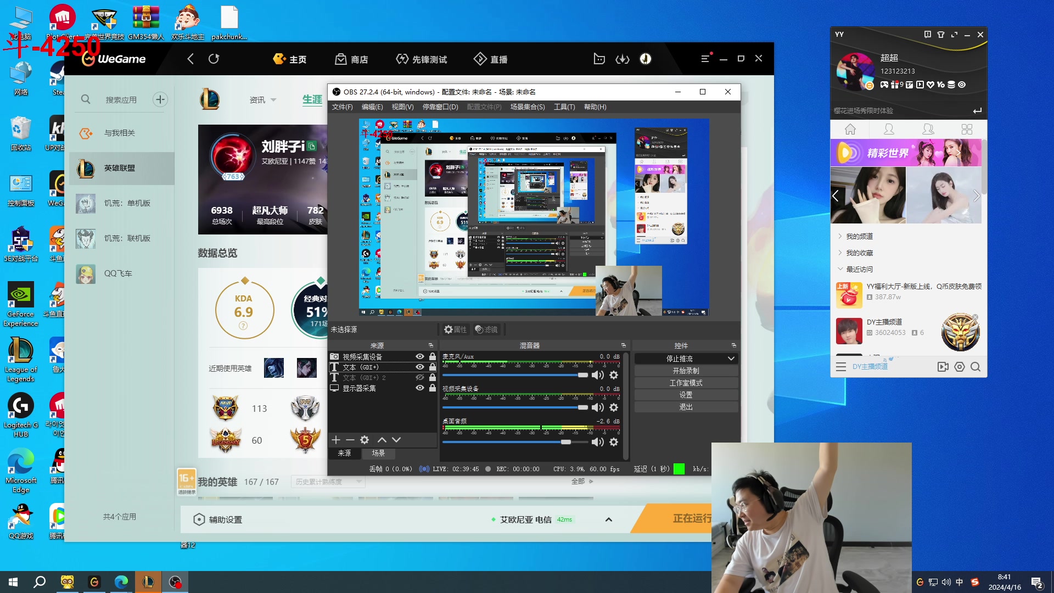Hide the 视频采集设备 source

420,356
